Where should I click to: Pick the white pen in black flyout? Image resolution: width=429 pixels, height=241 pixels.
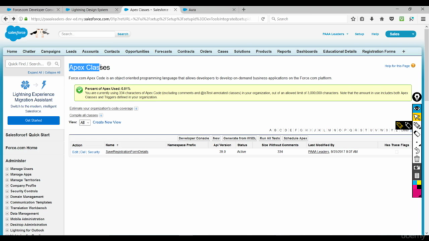click(408, 125)
